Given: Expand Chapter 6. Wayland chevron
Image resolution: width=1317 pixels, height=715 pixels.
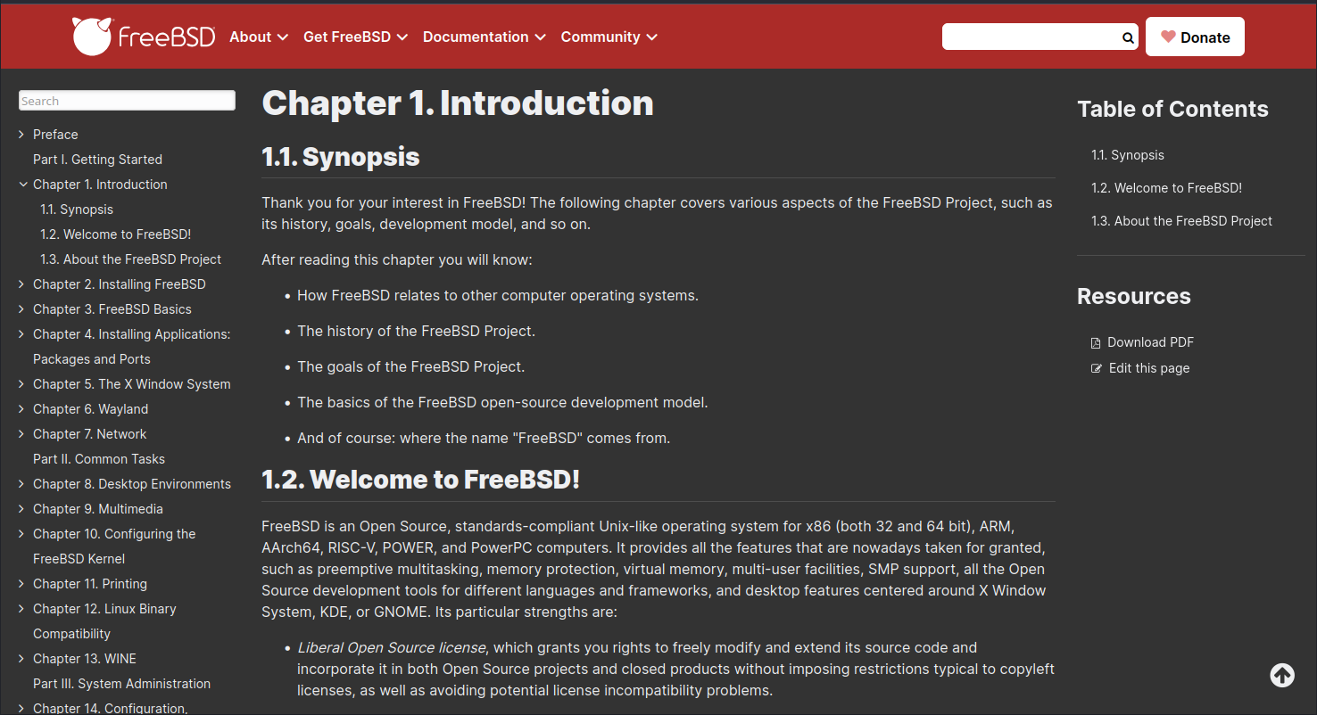Looking at the screenshot, I should point(22,409).
